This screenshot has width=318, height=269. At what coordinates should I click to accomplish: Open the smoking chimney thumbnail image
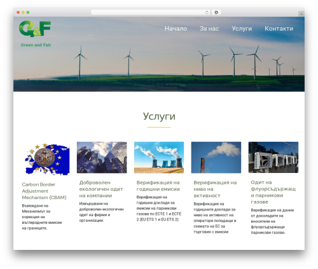point(216,157)
